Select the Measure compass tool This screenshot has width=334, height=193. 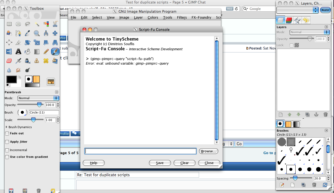[46, 33]
